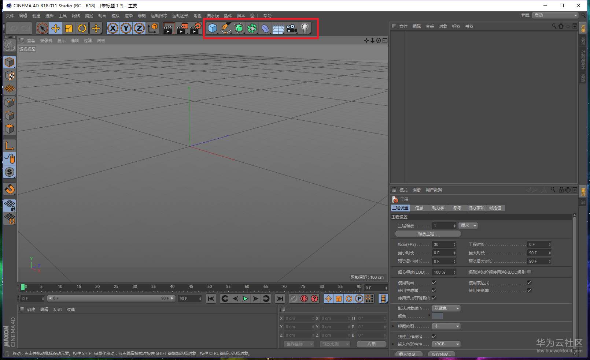Uncheck the 使用动画 checkbox
590x360 pixels.
point(434,282)
